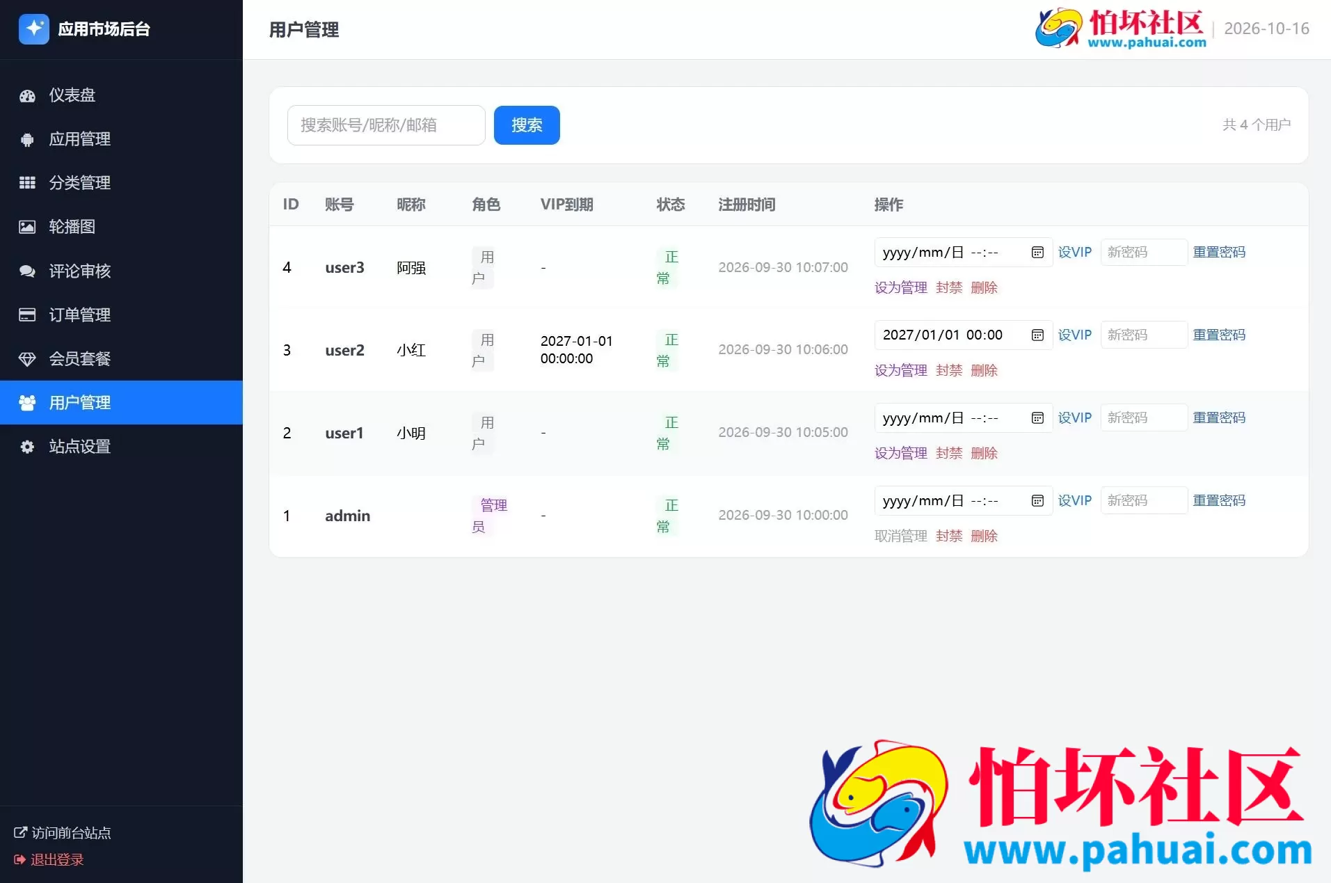1331x883 pixels.
Task: Open the date picker calendar for user2
Action: [1037, 335]
